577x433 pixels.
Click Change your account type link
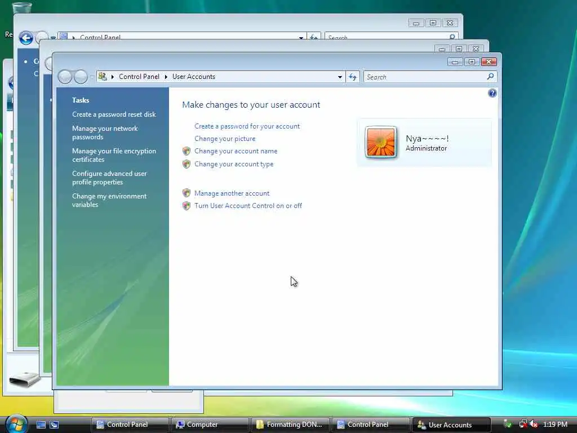[x=234, y=164]
